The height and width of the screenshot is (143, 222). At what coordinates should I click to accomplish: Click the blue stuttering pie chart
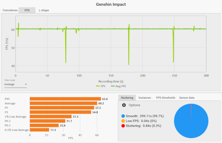tap(191, 121)
